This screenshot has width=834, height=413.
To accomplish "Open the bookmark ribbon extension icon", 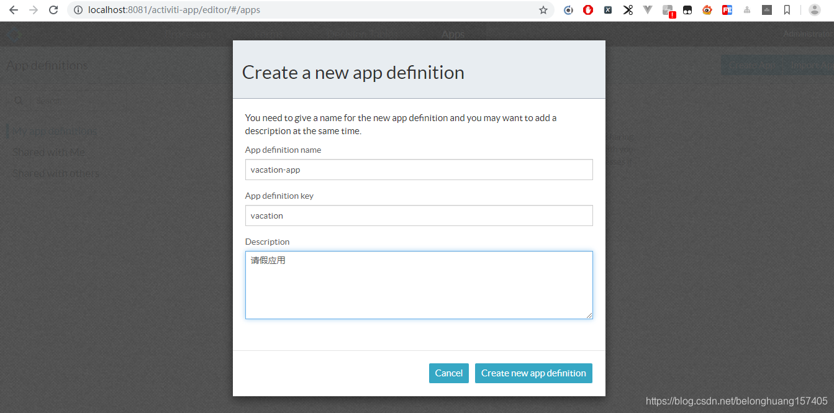I will [787, 10].
